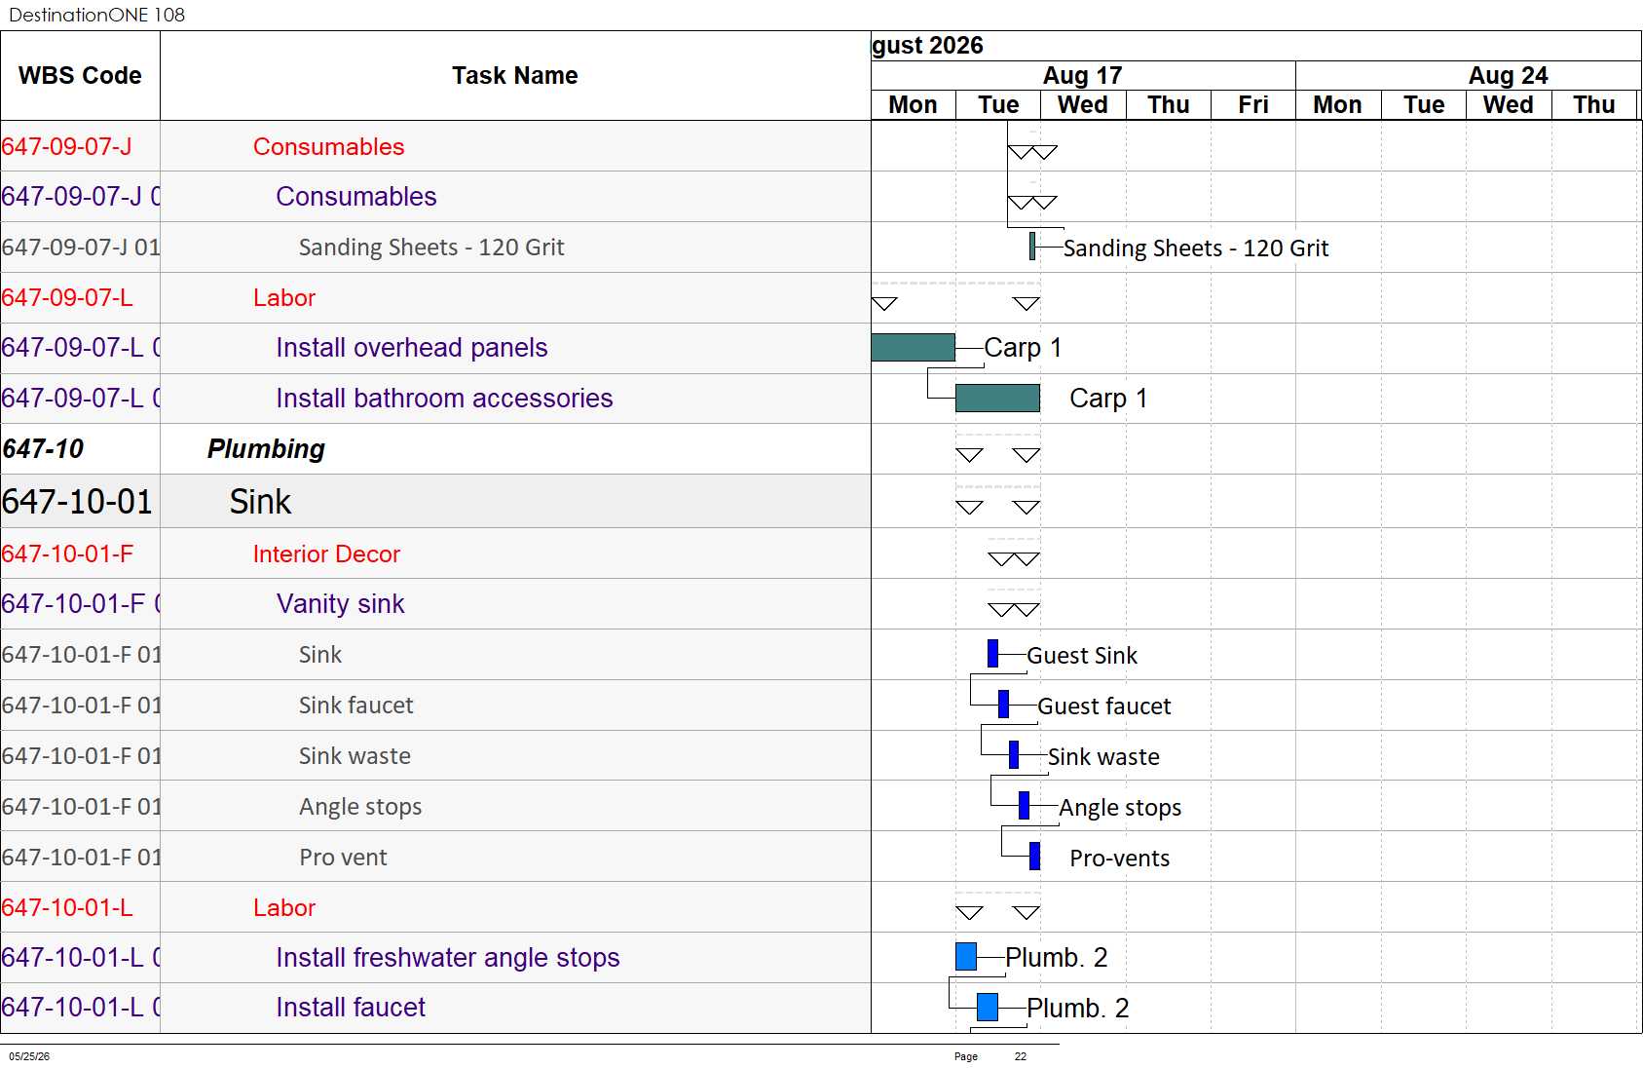
Task: Click the Install freshwater angle stops bar
Action: tap(966, 956)
